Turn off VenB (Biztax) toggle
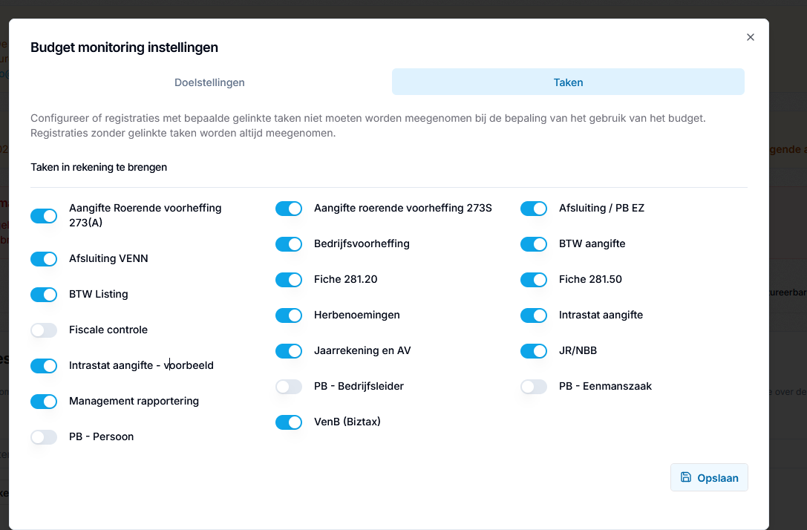 tap(289, 422)
